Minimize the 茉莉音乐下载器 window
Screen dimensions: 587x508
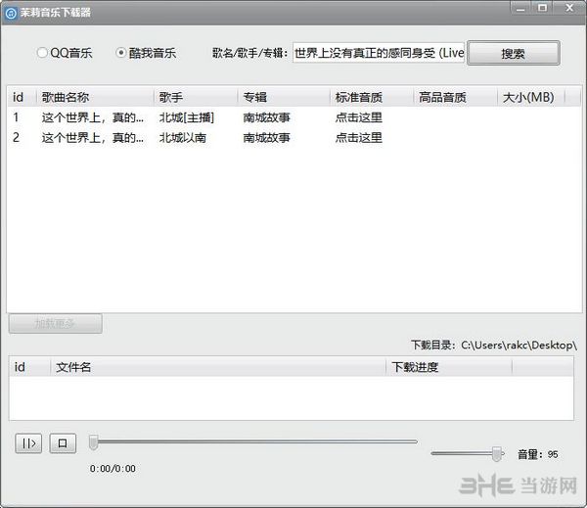click(520, 8)
